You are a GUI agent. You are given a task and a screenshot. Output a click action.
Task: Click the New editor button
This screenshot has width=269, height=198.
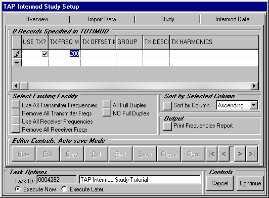click(23, 153)
